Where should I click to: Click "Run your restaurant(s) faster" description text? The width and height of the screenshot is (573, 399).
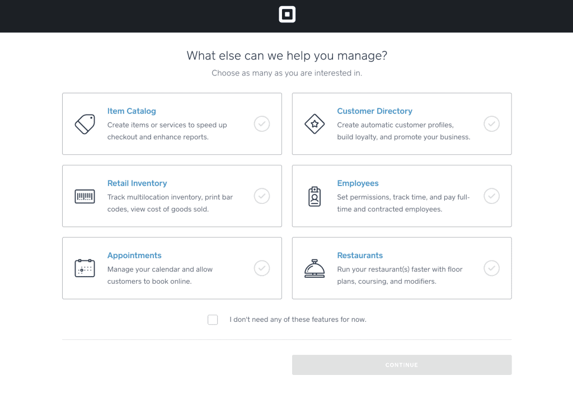[400, 275]
